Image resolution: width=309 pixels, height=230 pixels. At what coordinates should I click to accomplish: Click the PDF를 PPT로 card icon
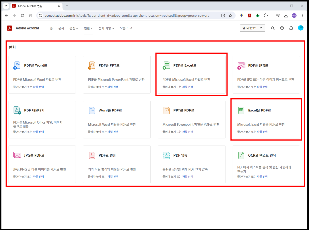pos(91,65)
